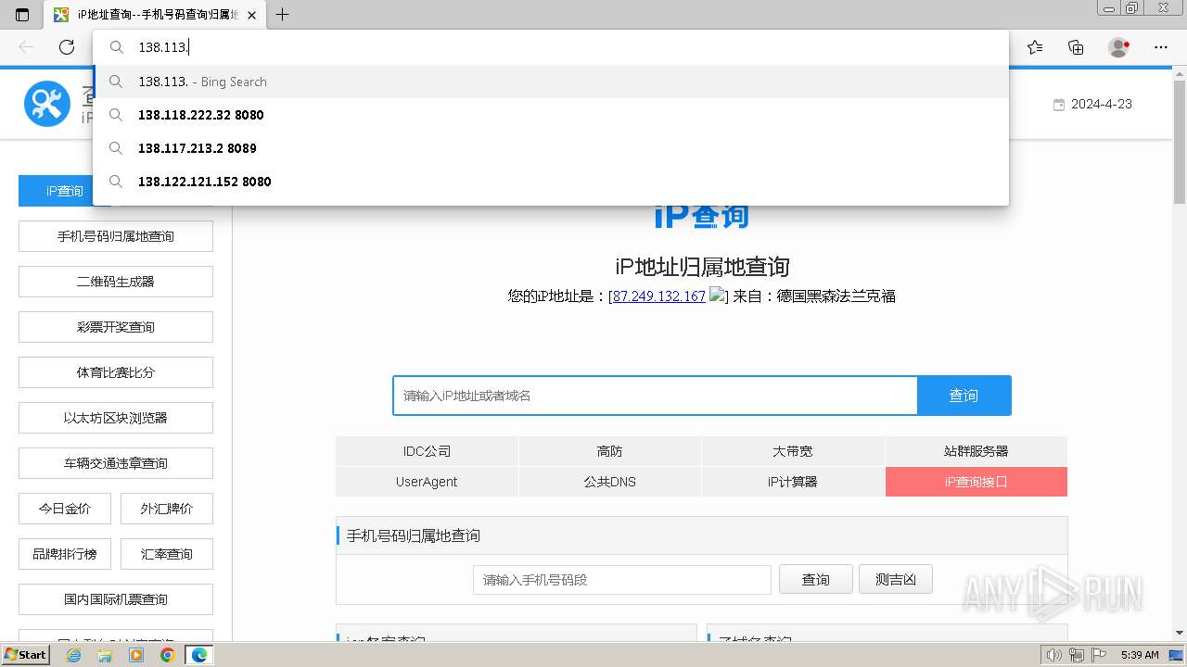This screenshot has width=1187, height=667.
Task: Open 今日金价 sidebar button
Action: (x=65, y=509)
